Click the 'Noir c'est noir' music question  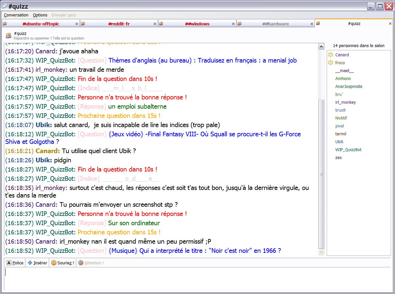[x=195, y=251]
